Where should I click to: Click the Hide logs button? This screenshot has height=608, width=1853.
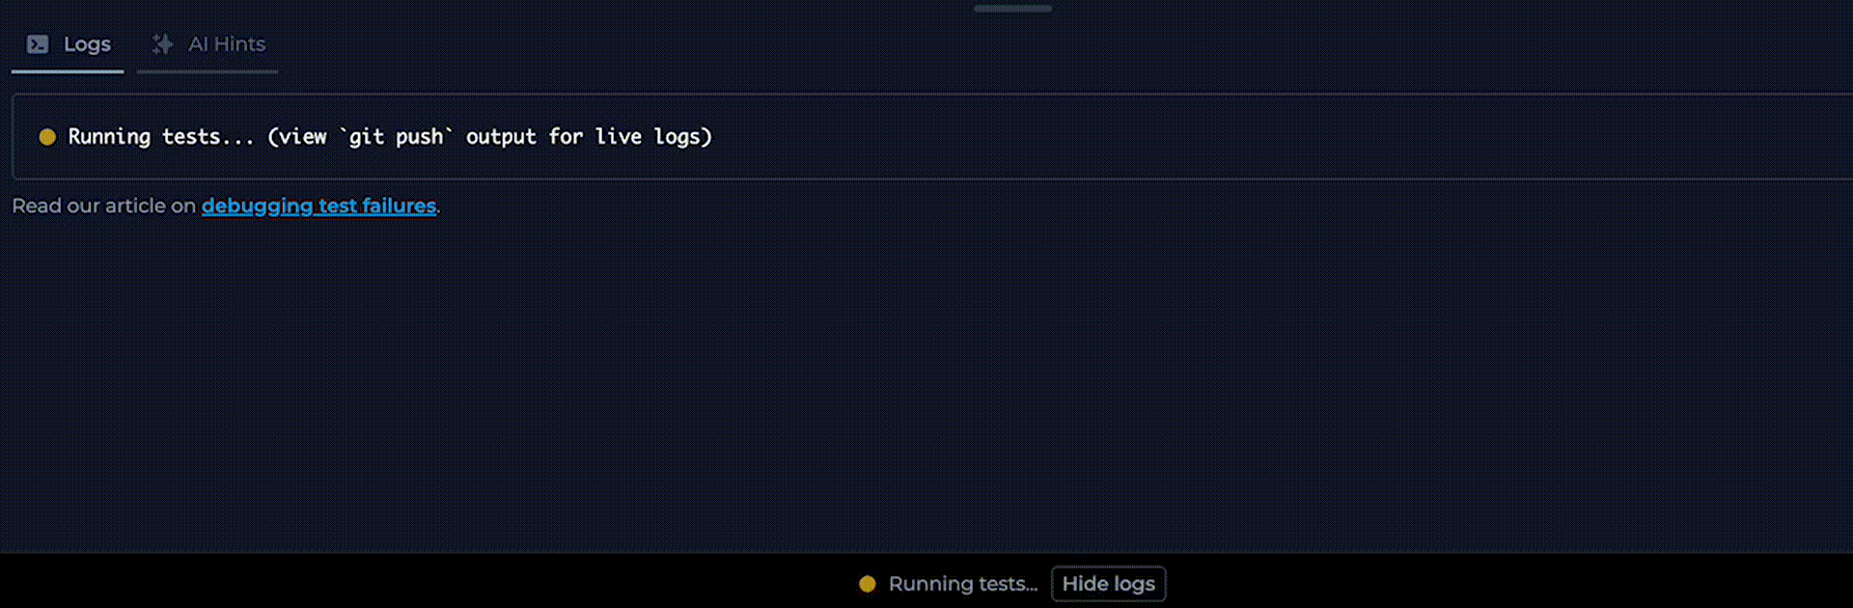(1108, 584)
